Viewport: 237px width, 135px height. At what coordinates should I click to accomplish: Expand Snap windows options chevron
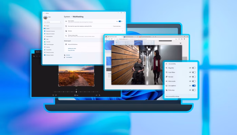coord(123,21)
